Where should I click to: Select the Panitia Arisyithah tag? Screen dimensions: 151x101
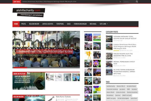pos(132,92)
